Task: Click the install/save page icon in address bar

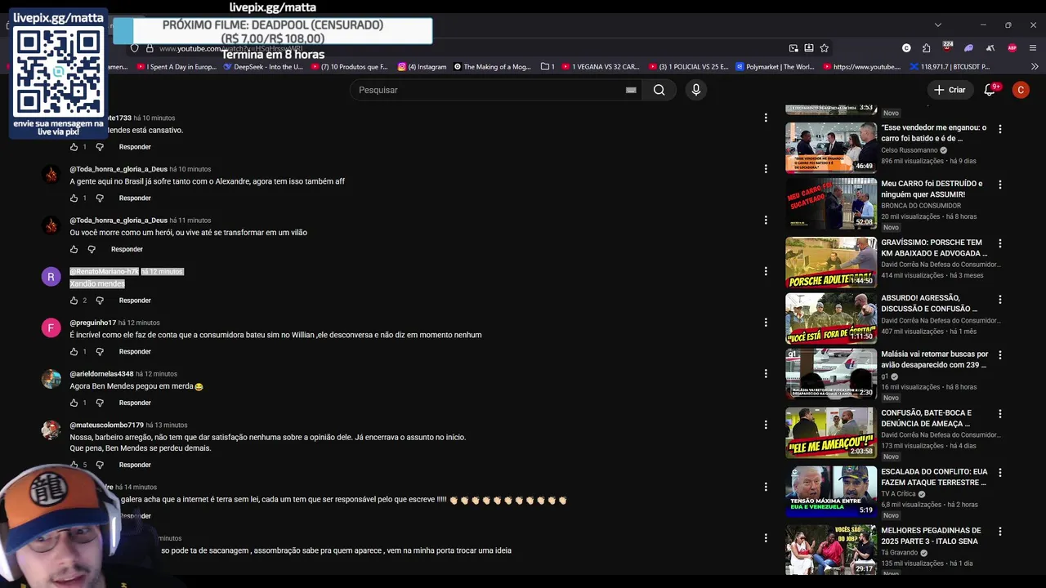Action: click(809, 48)
